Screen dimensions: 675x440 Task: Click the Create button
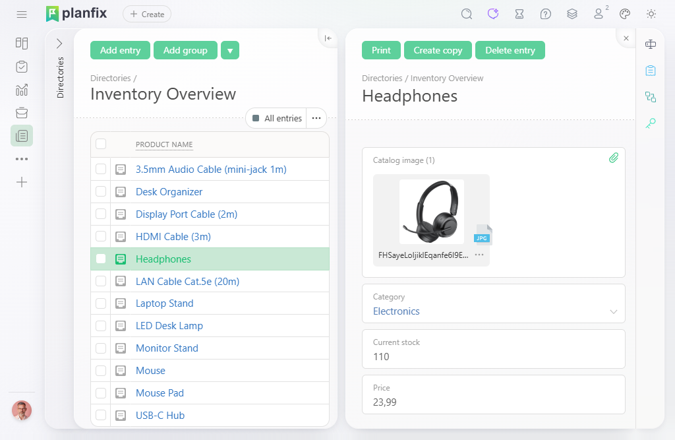click(x=147, y=15)
